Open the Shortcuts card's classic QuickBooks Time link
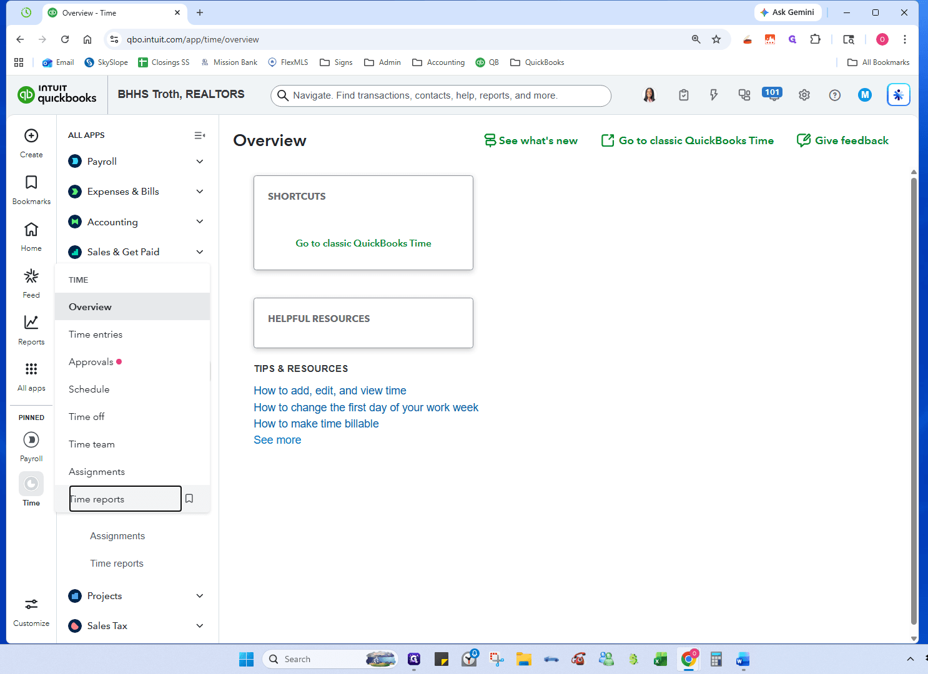The image size is (928, 674). pyautogui.click(x=363, y=243)
